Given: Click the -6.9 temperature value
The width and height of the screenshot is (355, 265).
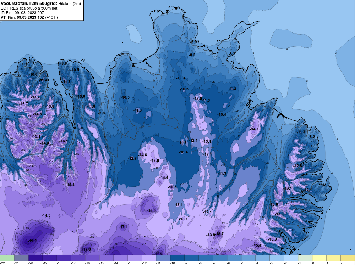Looking at the screenshot, I should 193,42.
